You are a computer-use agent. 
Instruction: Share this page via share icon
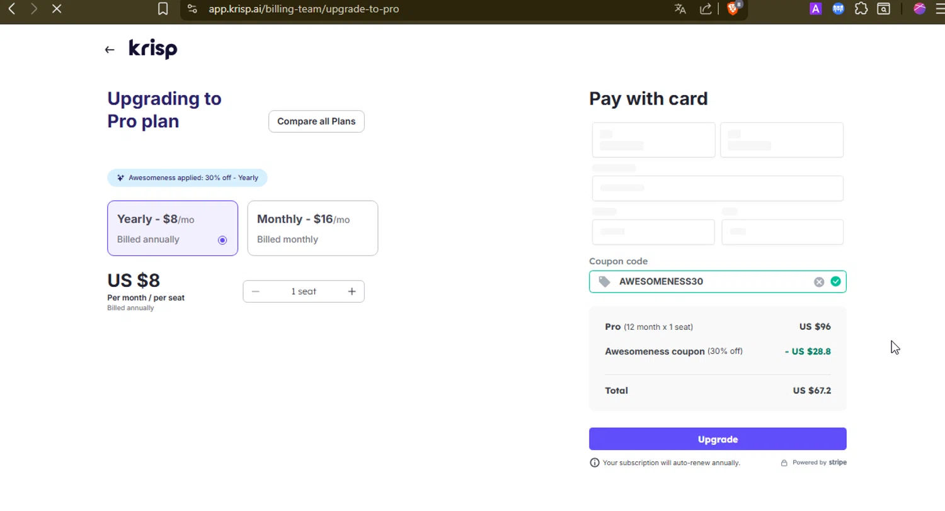(706, 9)
